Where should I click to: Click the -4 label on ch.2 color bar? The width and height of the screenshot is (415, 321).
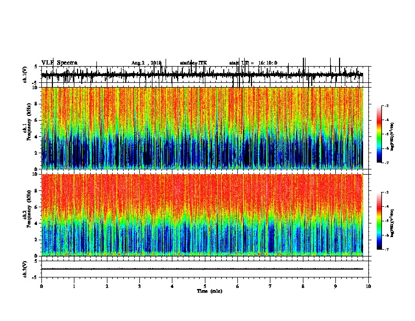387,207
